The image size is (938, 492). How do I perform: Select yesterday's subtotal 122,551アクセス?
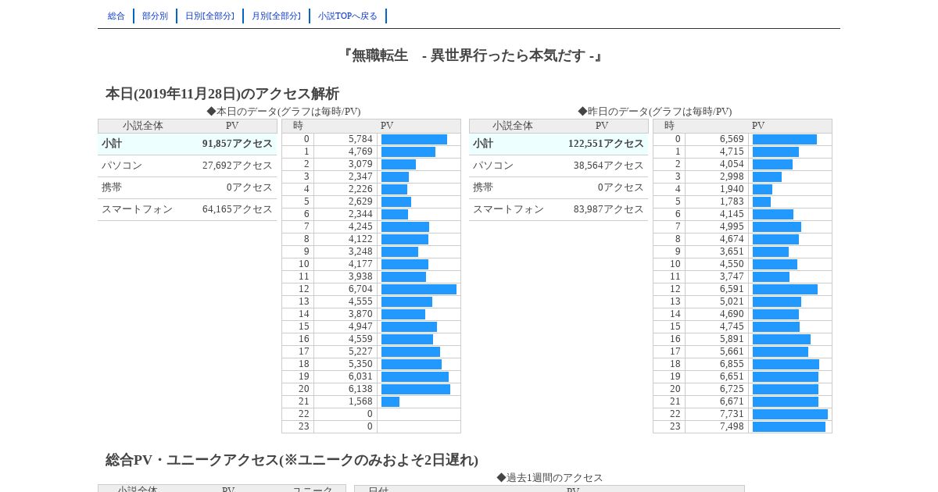point(606,144)
